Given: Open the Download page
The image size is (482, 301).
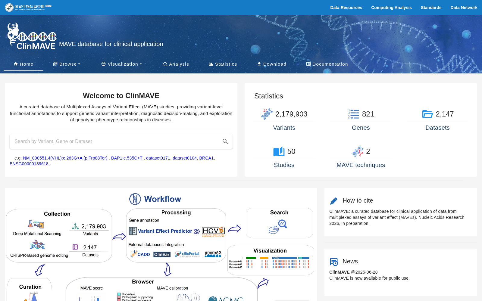Looking at the screenshot, I should (x=272, y=64).
